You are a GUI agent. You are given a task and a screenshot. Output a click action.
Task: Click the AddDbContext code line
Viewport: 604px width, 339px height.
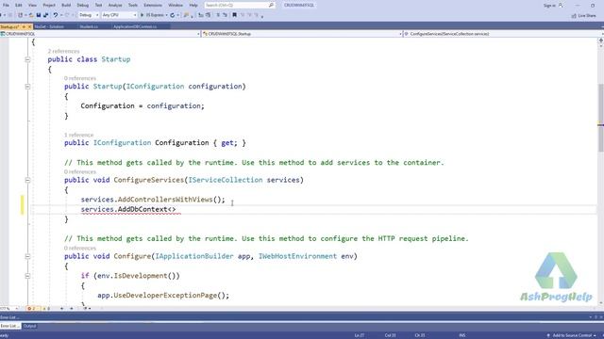128,209
